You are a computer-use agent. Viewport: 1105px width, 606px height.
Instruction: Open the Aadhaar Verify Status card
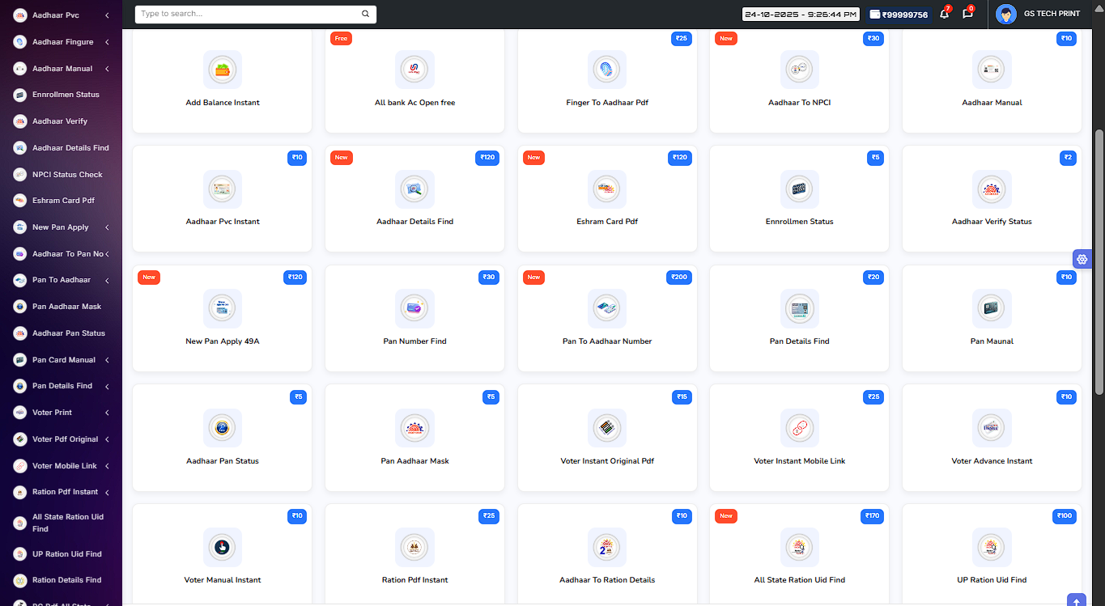(992, 198)
